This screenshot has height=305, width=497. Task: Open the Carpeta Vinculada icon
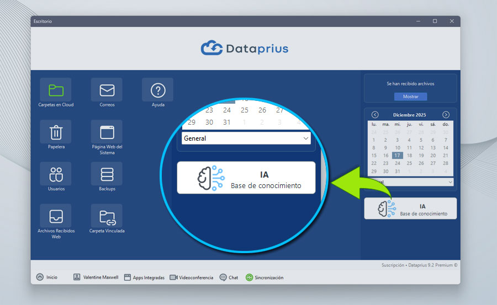coord(107,216)
